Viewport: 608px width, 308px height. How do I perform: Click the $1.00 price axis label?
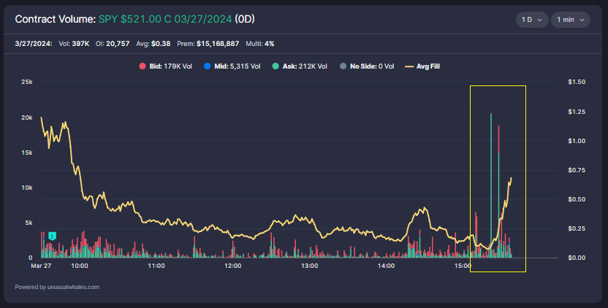577,141
